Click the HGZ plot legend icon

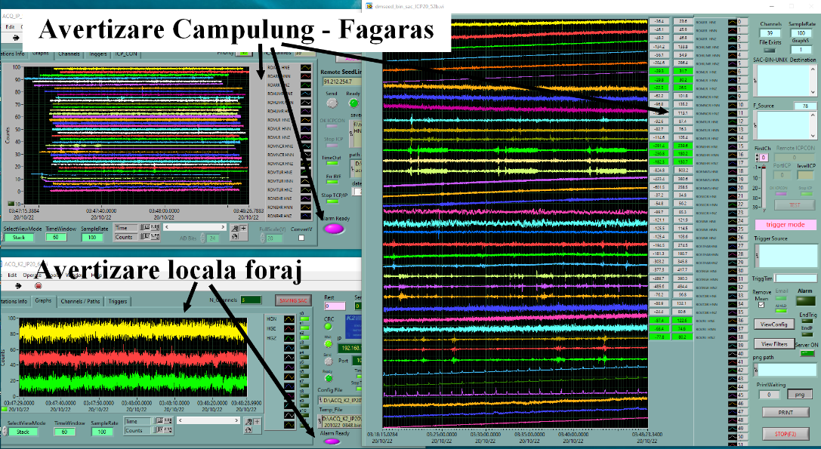pyautogui.click(x=289, y=338)
